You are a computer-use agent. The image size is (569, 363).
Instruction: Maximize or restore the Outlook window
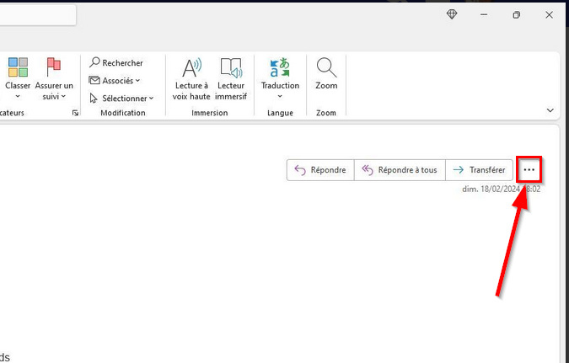[x=516, y=15]
